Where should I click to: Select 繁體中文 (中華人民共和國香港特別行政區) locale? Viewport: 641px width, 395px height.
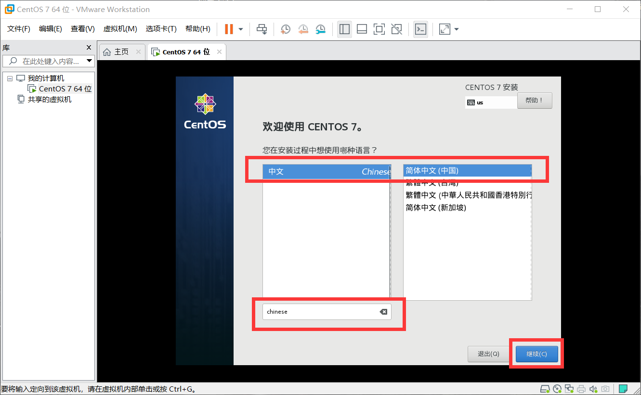coord(467,195)
